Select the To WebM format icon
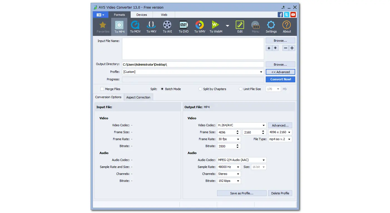390x213 pixels. 216,27
